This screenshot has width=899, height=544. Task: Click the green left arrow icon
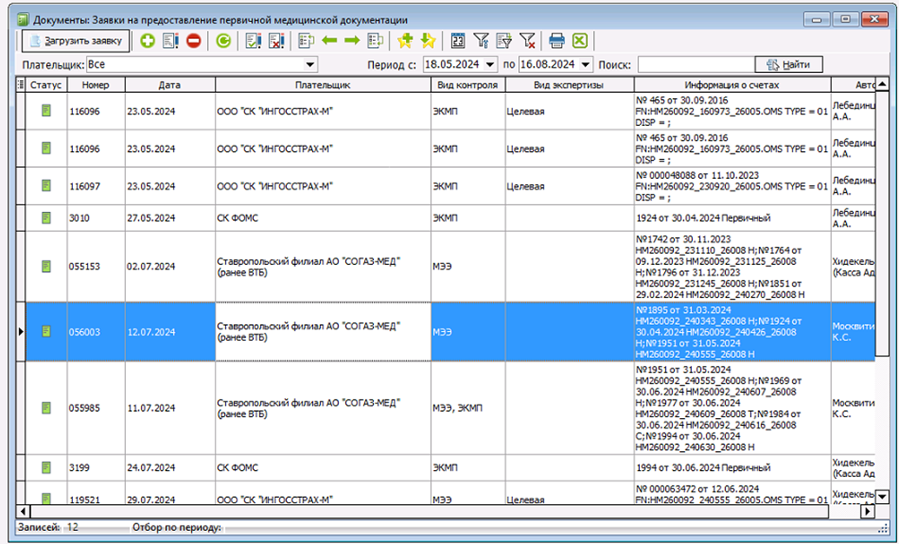(x=330, y=41)
